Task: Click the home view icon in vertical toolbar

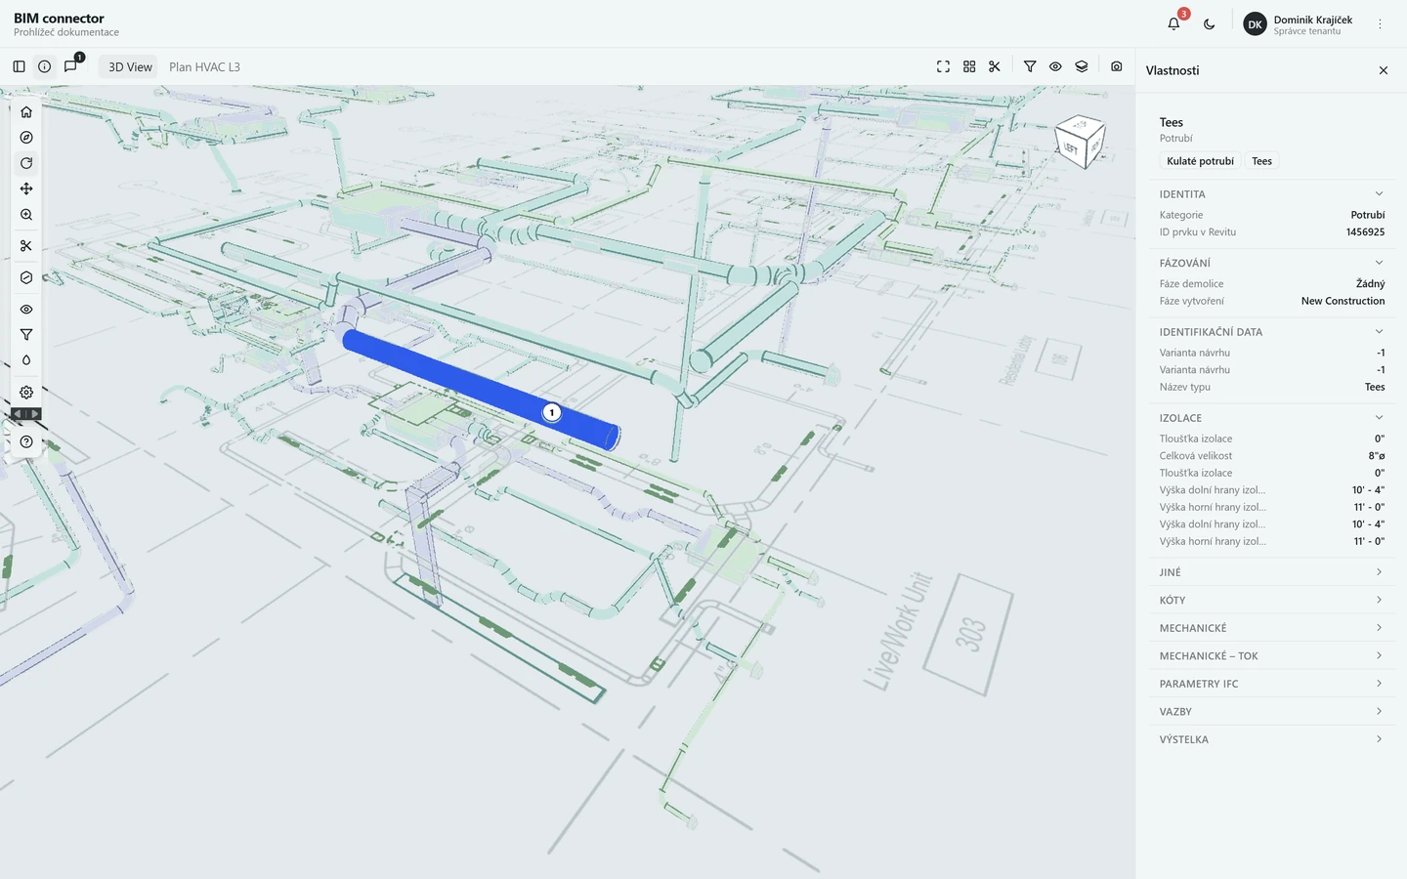Action: [26, 112]
